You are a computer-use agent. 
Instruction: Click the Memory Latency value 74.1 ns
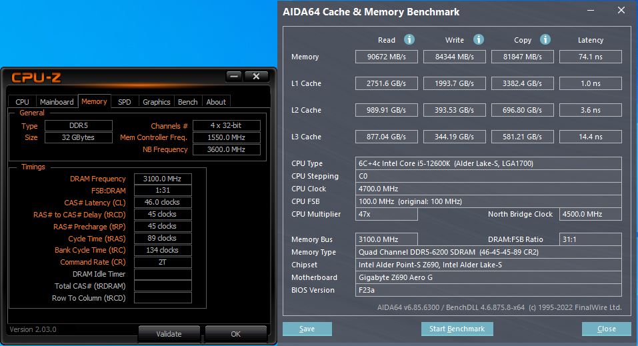(591, 57)
